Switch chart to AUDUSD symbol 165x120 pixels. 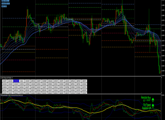(x=10, y=81)
